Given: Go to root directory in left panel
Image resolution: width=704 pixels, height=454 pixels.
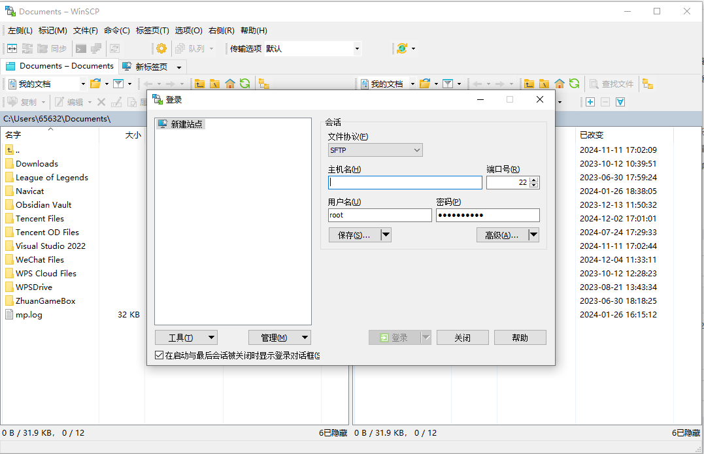Looking at the screenshot, I should (x=214, y=84).
